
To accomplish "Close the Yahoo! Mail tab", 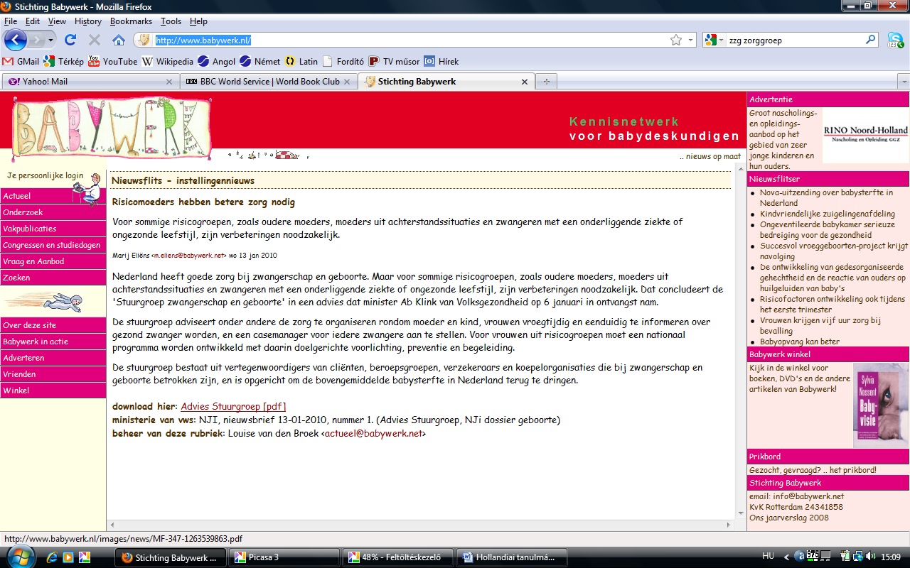I will pos(169,82).
